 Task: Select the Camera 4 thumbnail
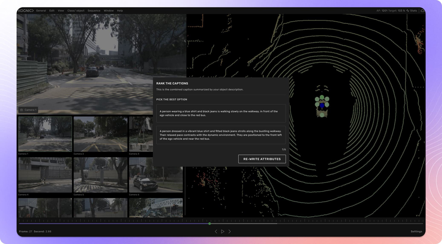click(45, 175)
